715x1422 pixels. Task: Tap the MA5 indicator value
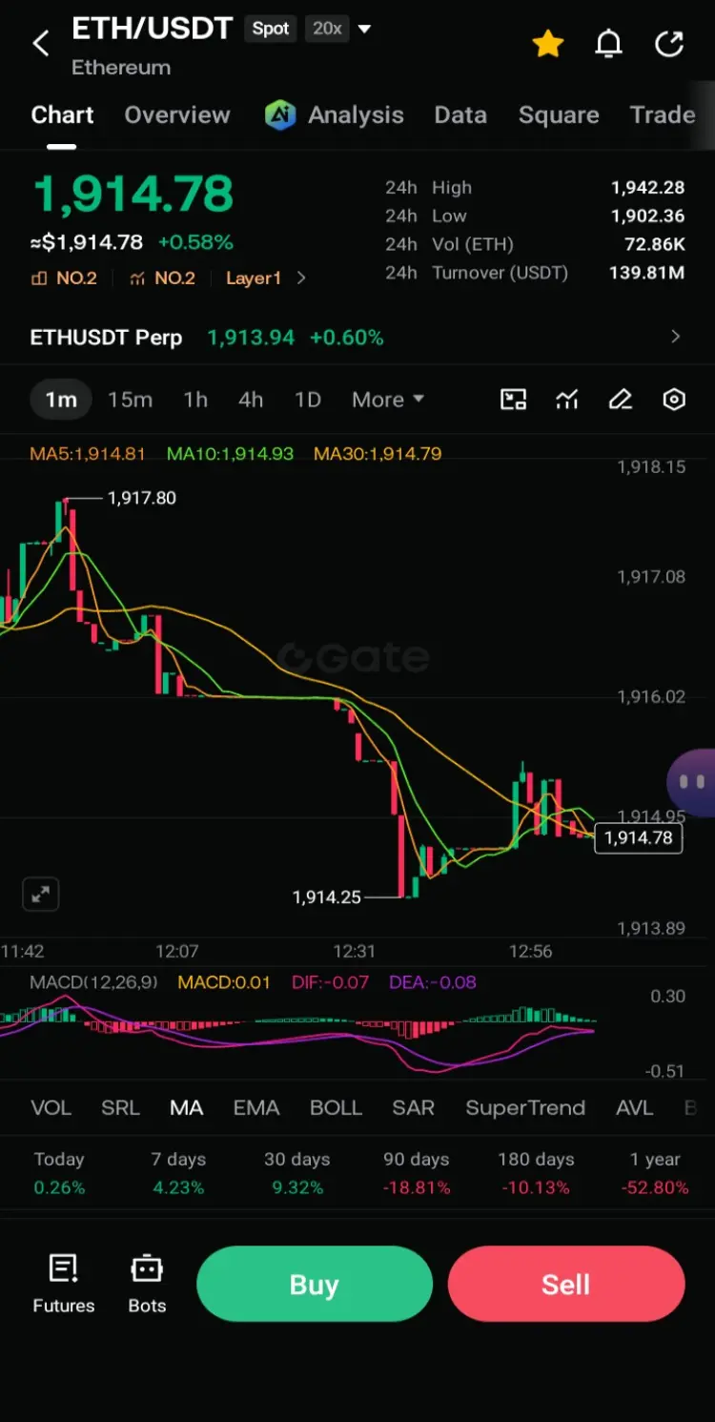coord(88,454)
